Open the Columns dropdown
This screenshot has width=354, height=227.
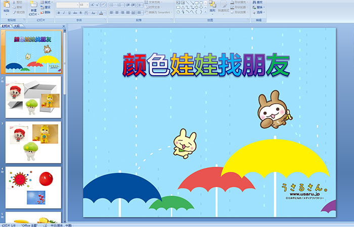pyautogui.click(x=140, y=13)
